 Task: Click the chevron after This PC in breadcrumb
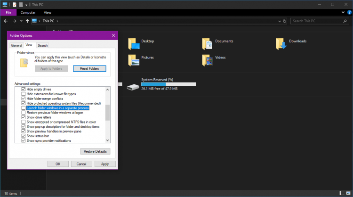pos(57,21)
